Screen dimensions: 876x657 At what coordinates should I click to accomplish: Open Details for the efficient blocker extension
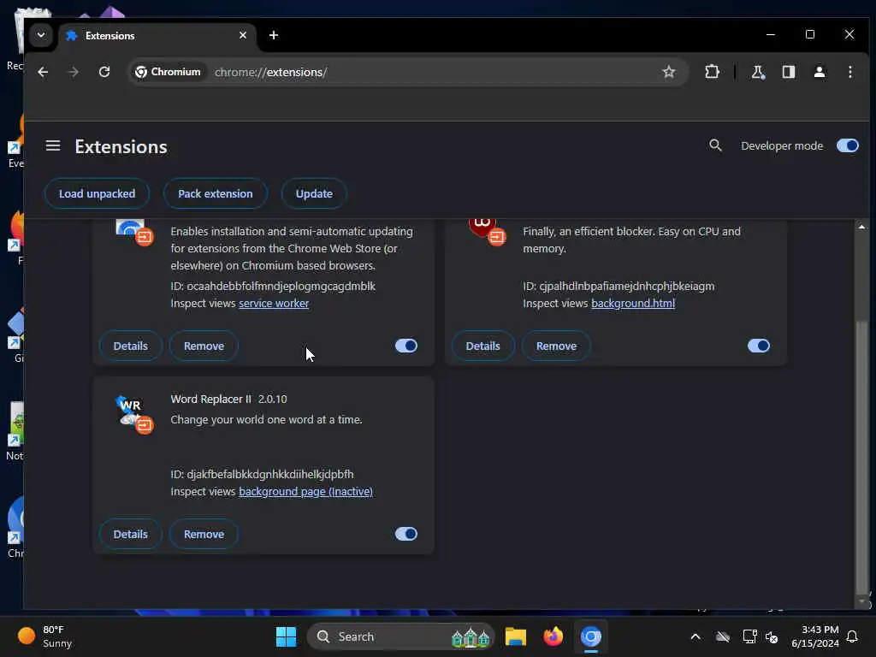(482, 346)
